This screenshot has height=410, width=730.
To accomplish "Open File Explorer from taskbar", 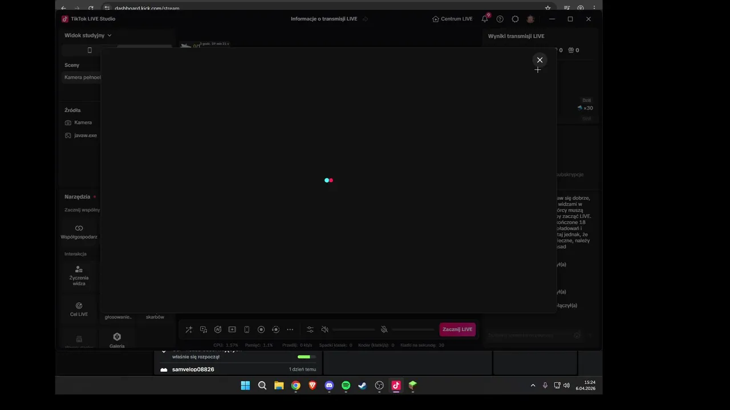I will pos(279,386).
